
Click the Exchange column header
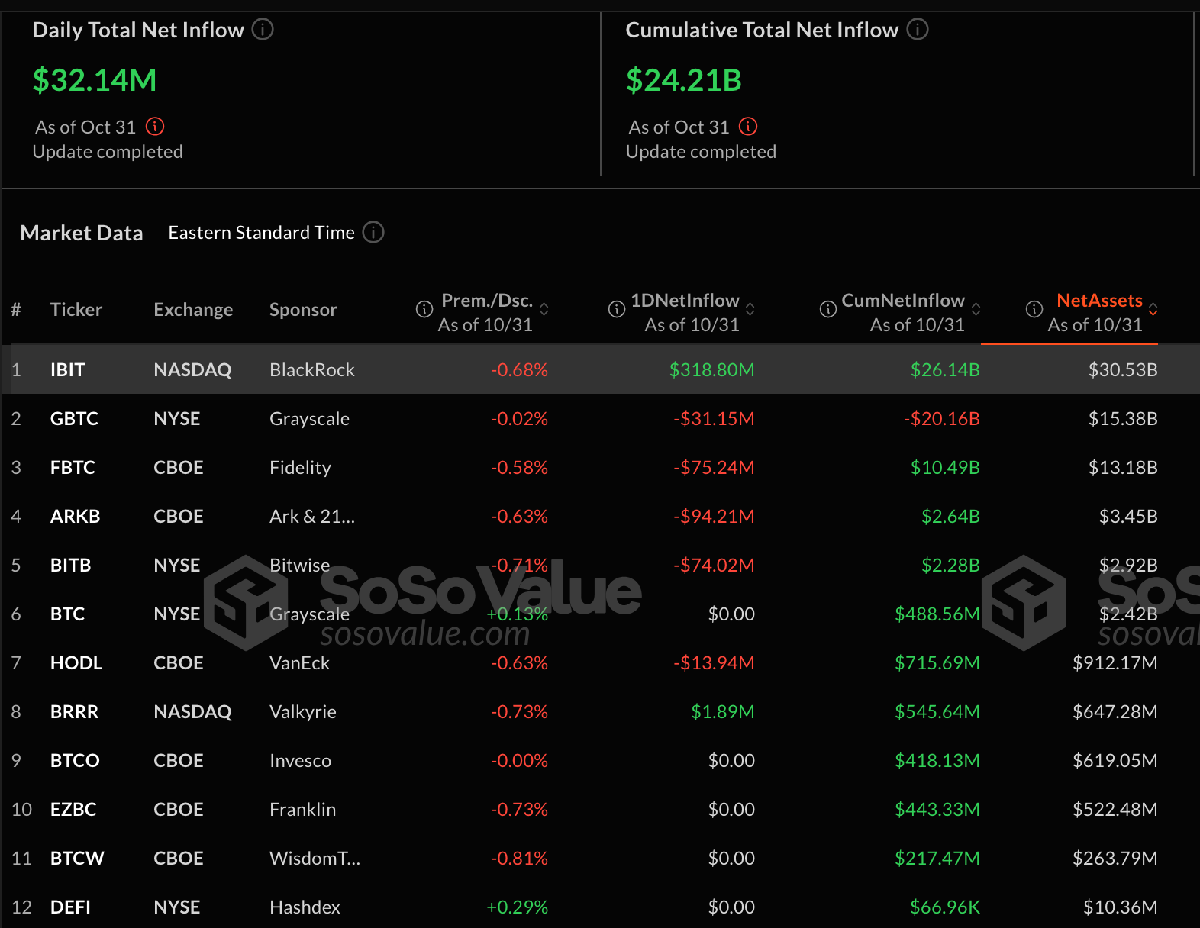[193, 309]
